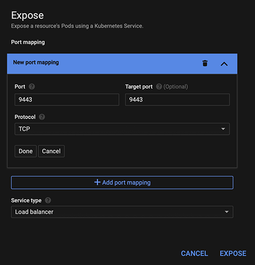Click the Expose dialog title
255x265 pixels.
tap(27, 15)
